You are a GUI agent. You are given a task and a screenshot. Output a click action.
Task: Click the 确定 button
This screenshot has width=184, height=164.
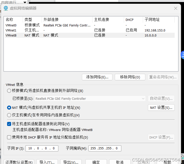[x=96, y=162]
